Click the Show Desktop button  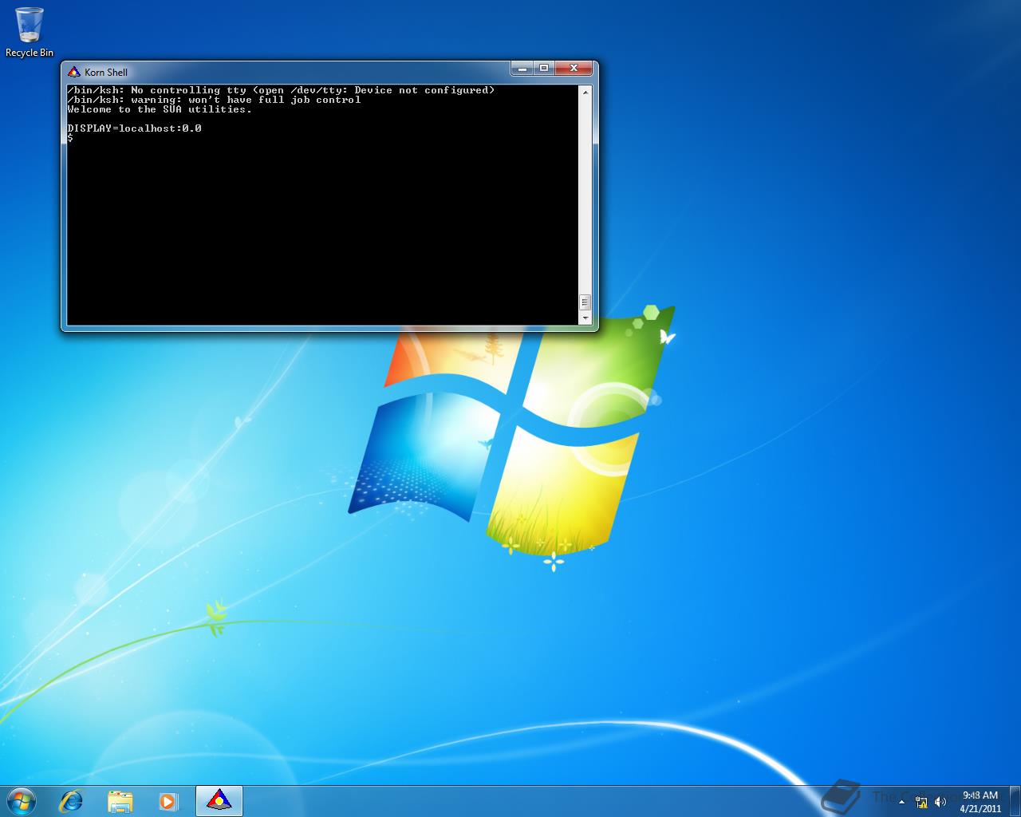[1015, 801]
